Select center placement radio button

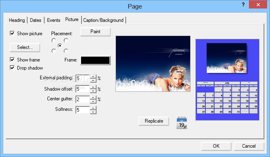(60, 46)
